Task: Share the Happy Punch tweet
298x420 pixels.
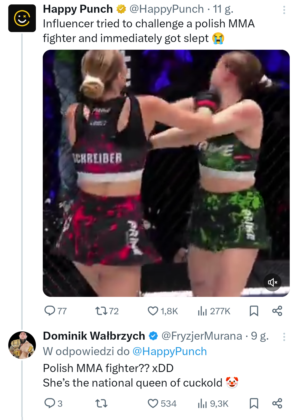Action: [x=277, y=311]
